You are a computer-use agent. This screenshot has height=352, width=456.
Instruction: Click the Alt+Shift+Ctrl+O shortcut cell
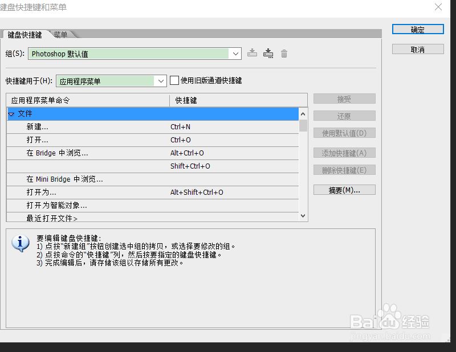click(x=197, y=193)
